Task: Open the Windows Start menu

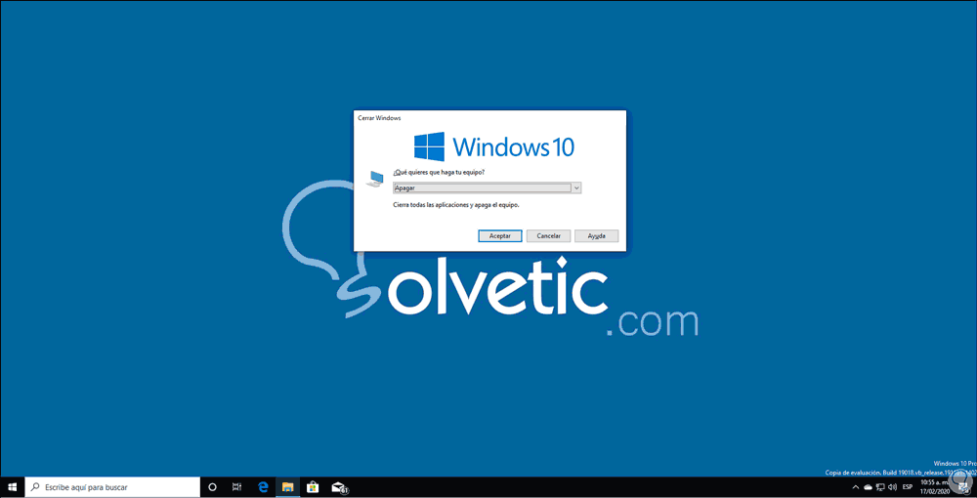Action: pos(12,487)
